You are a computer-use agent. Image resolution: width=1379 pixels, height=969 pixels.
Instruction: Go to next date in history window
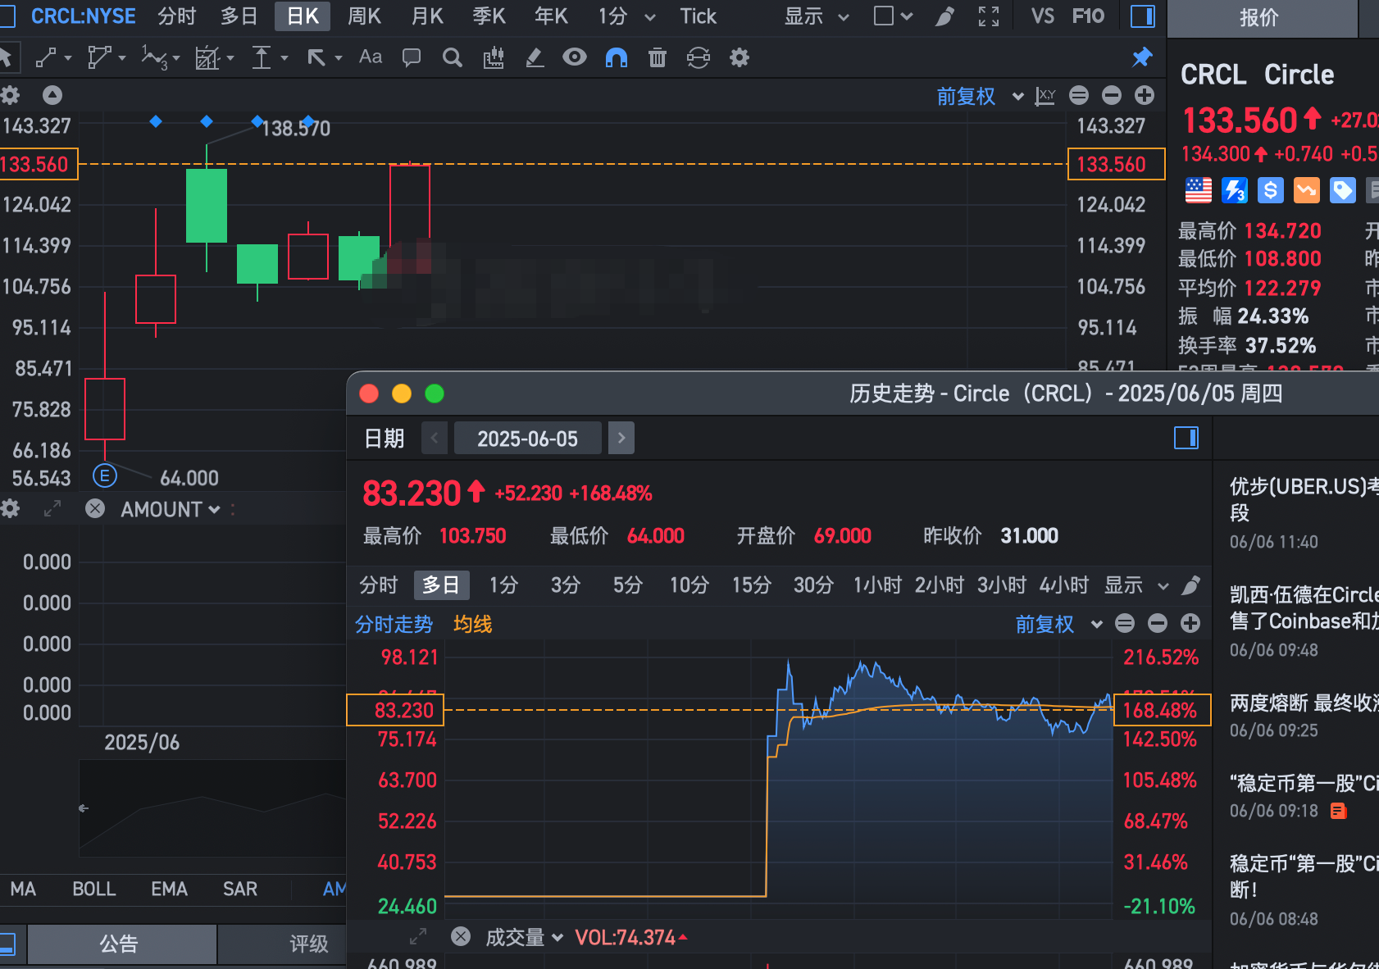[621, 438]
